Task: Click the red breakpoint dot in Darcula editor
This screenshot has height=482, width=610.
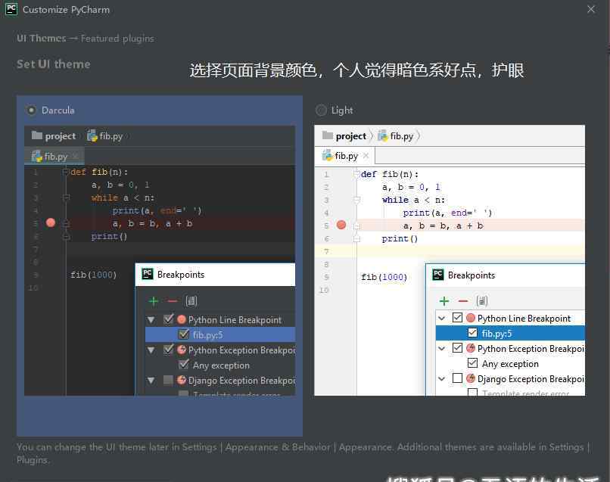Action: [51, 223]
